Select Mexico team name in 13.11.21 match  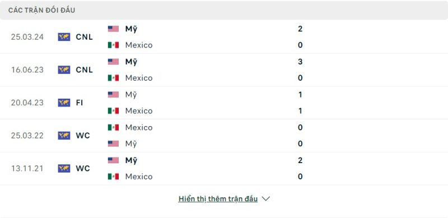[x=139, y=177]
